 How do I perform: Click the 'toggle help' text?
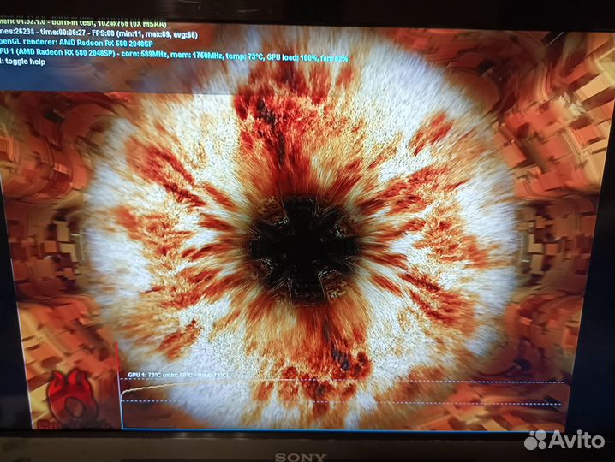click(25, 62)
